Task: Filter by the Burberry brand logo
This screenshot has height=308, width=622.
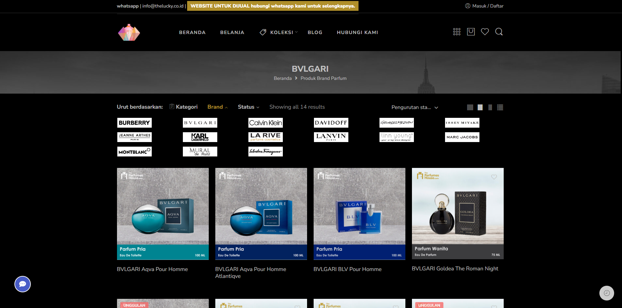Action: click(134, 123)
